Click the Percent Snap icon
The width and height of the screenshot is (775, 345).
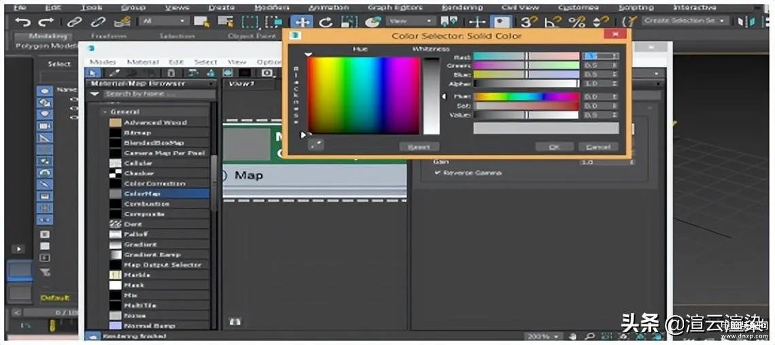[x=576, y=22]
